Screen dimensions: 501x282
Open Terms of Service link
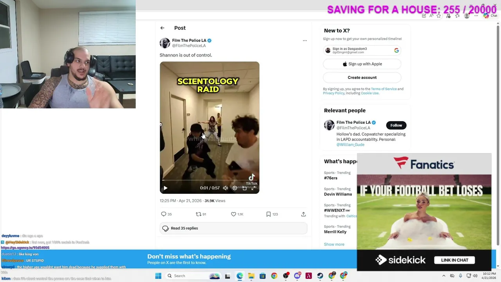(384, 89)
